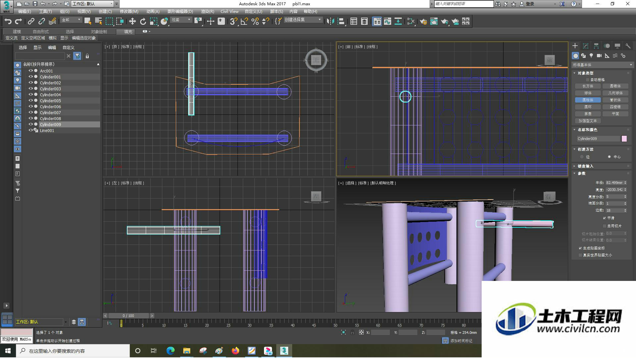Enable the 真实世界贴图大小 checkbox
Image resolution: width=636 pixels, height=358 pixels.
(580, 255)
